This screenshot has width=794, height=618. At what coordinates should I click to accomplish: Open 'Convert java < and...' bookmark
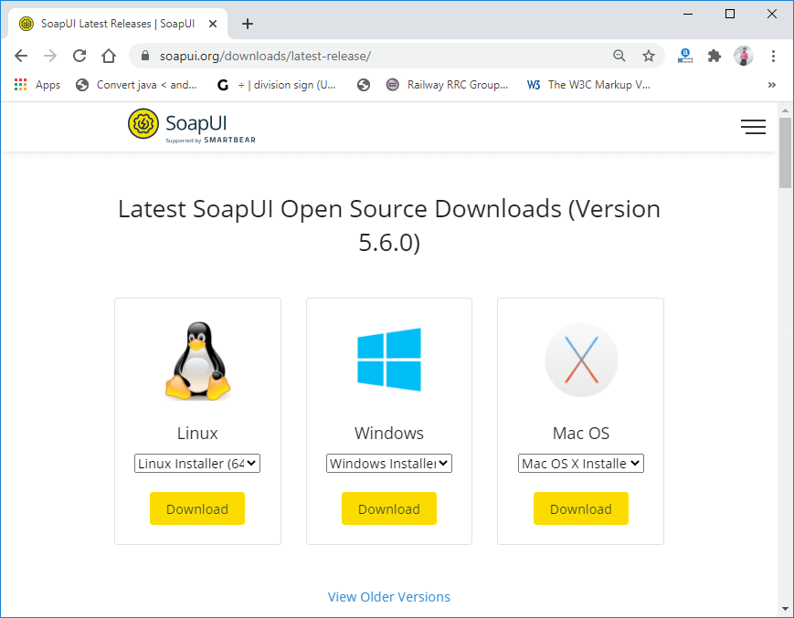(136, 85)
